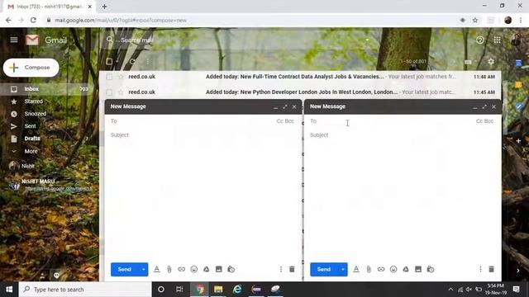Insert Drive file in right message
Screen dimensions: 529x297
(x=406, y=270)
